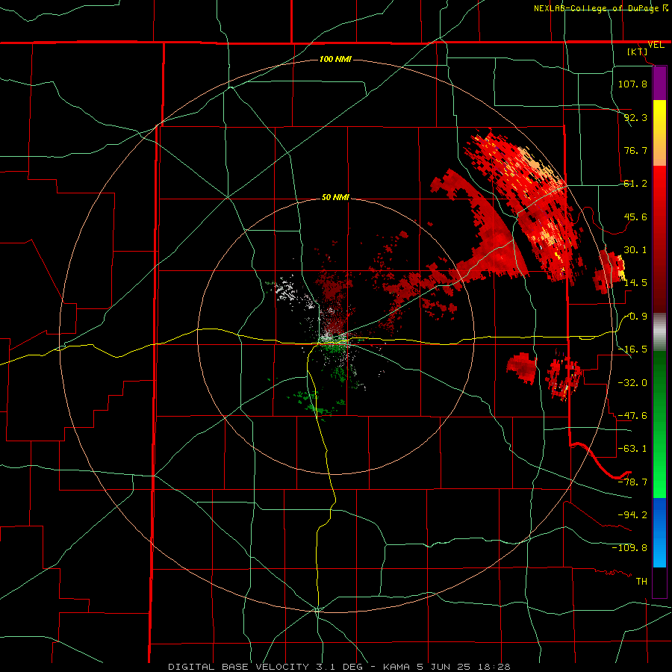
Task: Click the -94.2 velocity scale value
Action: [x=632, y=514]
